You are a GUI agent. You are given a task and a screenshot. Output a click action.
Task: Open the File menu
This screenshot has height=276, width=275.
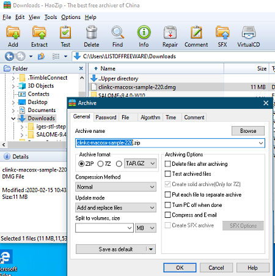click(x=7, y=17)
